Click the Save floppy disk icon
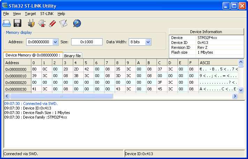Screen dimensions: 248x159 (17, 23)
